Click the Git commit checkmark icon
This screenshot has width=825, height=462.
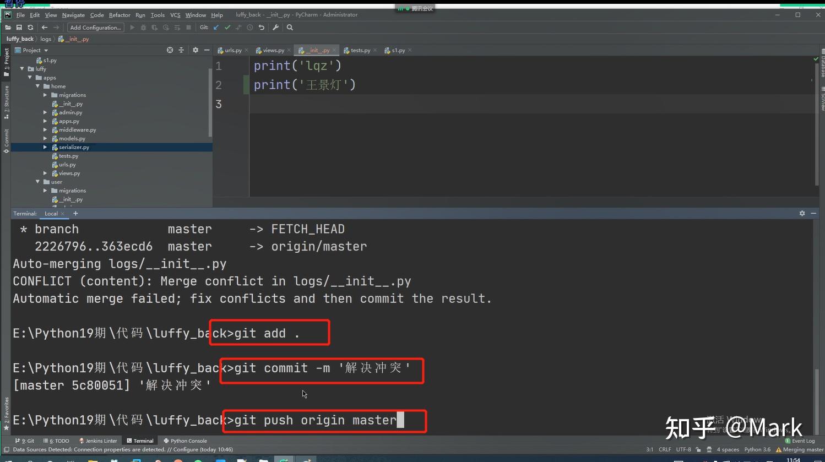pos(227,28)
